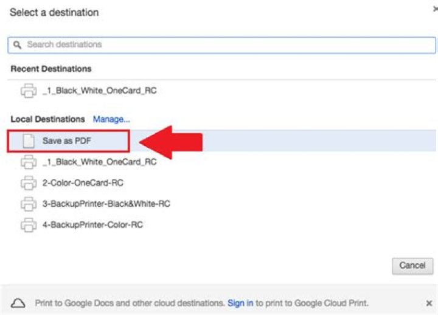Image resolution: width=438 pixels, height=315 pixels.
Task: Select 4-BackupPrinter-Color-RC printer
Action: (x=92, y=225)
